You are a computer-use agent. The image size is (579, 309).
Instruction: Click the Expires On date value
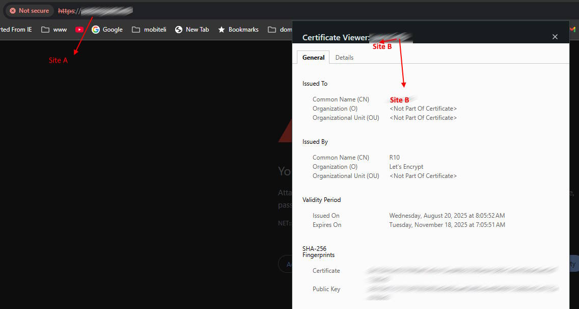pyautogui.click(x=447, y=225)
